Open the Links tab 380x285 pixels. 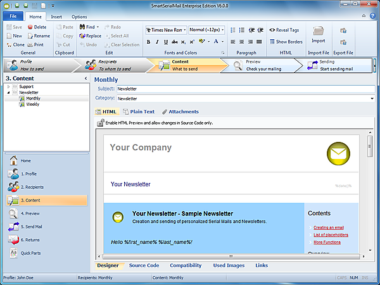coord(262,265)
